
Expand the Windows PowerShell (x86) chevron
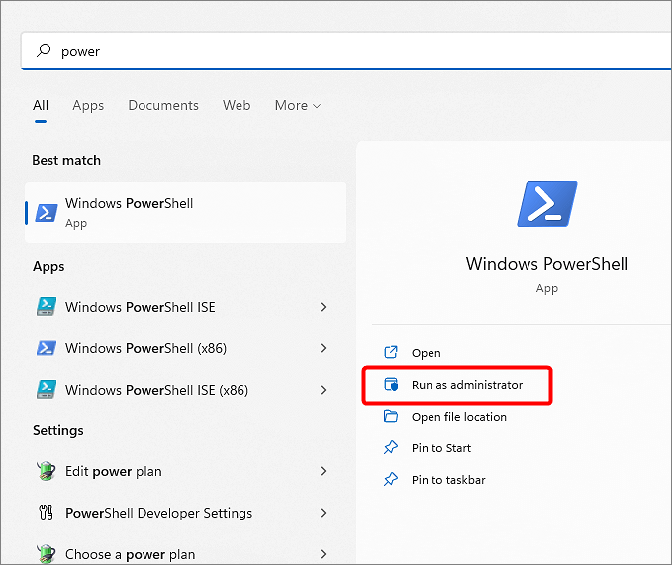tap(324, 348)
